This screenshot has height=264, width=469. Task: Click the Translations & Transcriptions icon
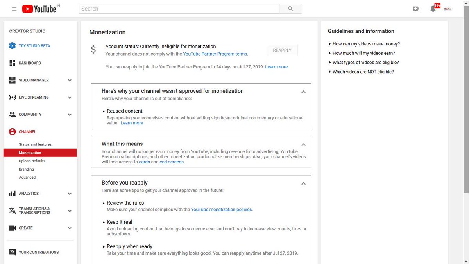12,211
